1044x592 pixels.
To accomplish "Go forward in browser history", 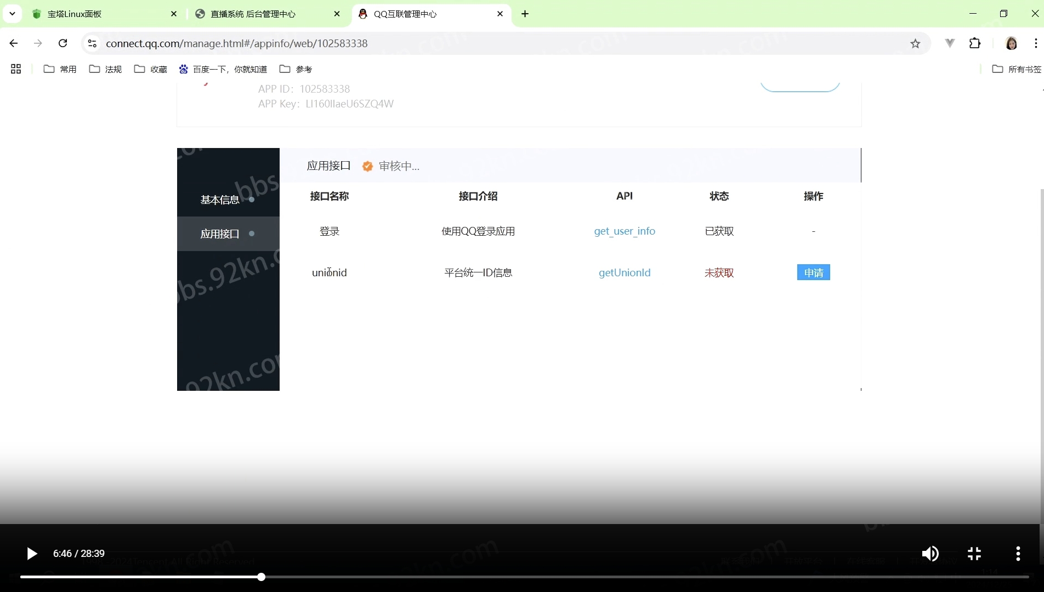I will pos(38,43).
